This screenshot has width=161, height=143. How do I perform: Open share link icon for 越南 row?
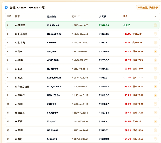click(x=156, y=60)
